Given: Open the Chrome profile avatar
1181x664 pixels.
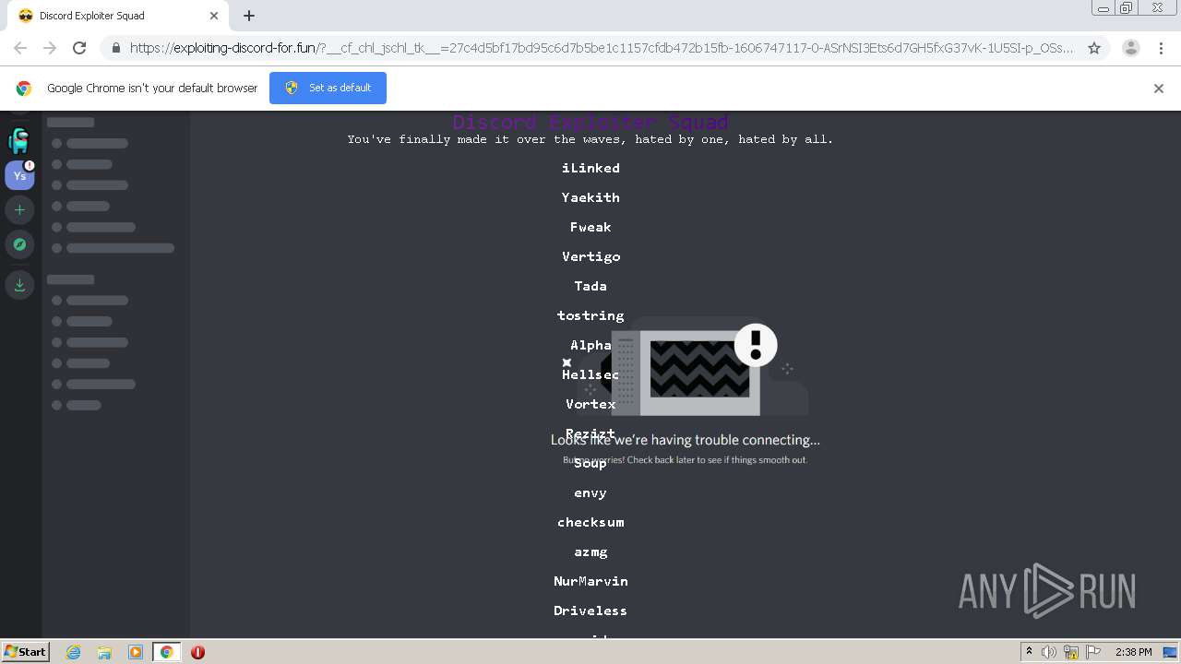Looking at the screenshot, I should pos(1131,48).
